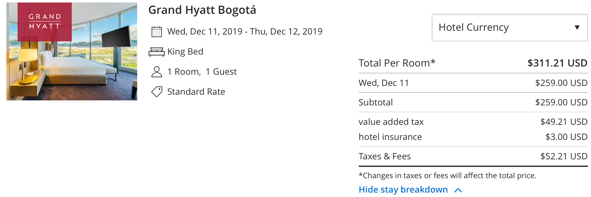Screen dimensions: 591x197
Task: Click the price tag icon by Standard Rate
Action: (x=156, y=92)
